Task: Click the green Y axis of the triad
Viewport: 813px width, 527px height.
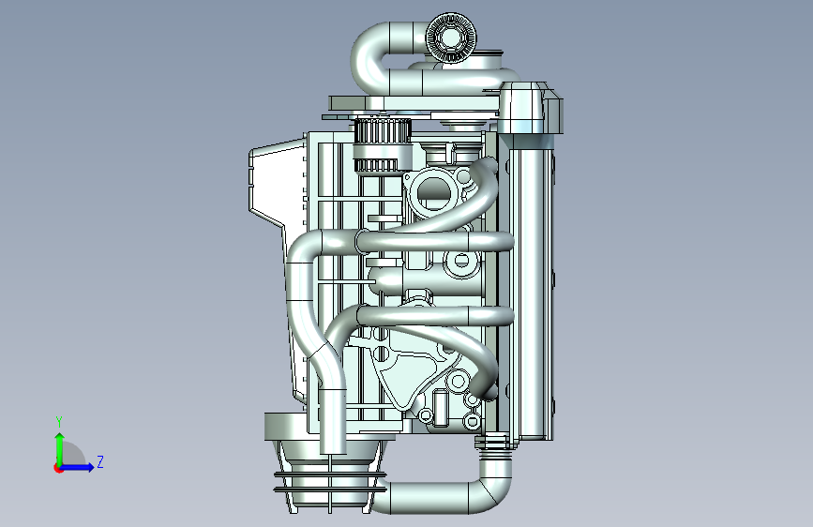Action: pos(59,448)
